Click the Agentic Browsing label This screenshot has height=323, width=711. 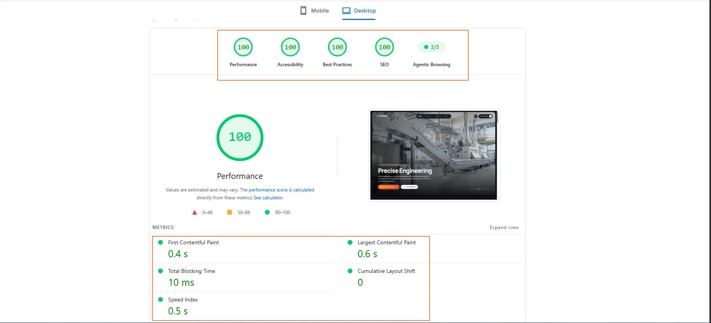click(432, 65)
